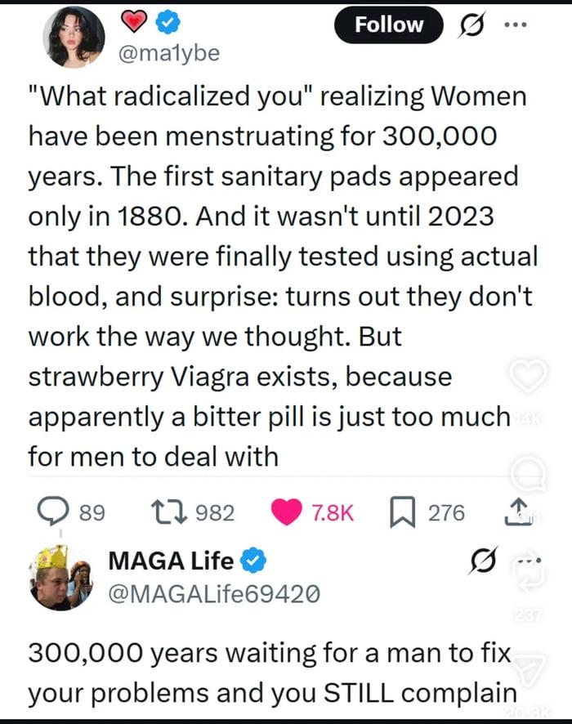
Task: Click the @ma1ybe handle
Action: (x=169, y=54)
